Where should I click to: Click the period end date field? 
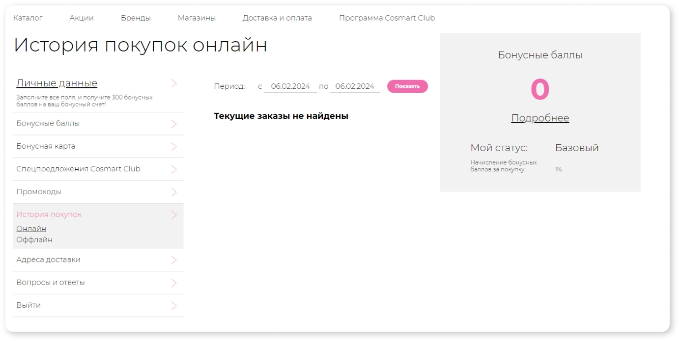355,86
